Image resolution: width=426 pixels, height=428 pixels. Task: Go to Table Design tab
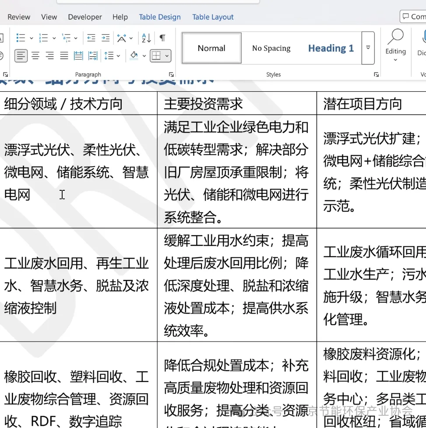(x=160, y=17)
